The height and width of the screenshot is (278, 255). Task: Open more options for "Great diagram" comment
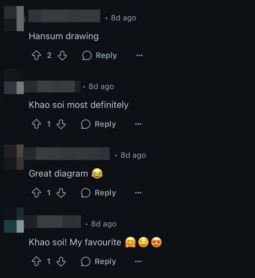(x=138, y=193)
